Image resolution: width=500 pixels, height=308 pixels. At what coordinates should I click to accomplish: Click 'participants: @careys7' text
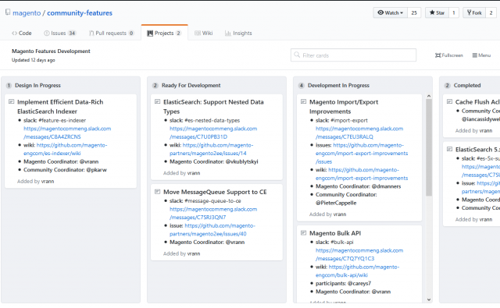[344, 284]
